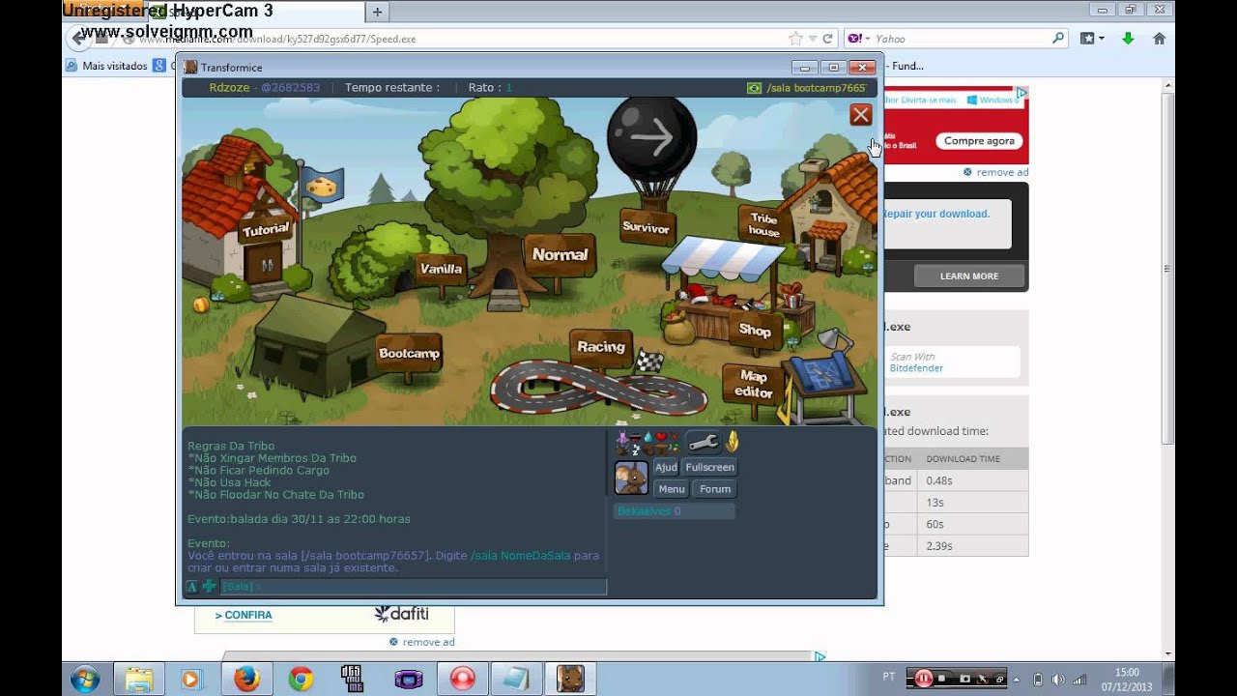Click the LEARN MORE button

(x=969, y=276)
